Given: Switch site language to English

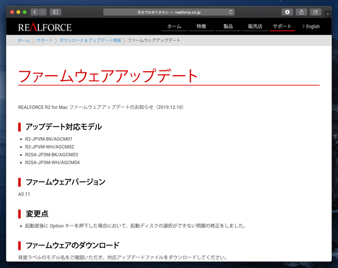Looking at the screenshot, I should click(311, 27).
